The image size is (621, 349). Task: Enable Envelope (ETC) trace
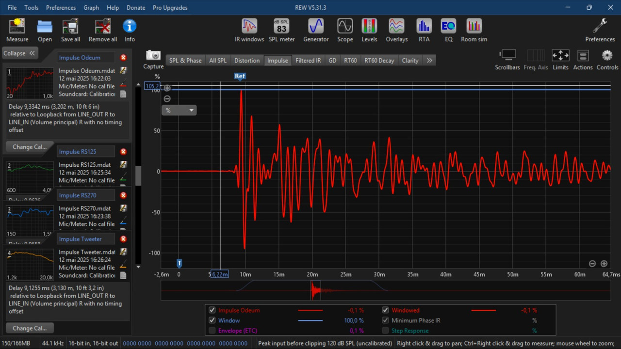pos(212,331)
